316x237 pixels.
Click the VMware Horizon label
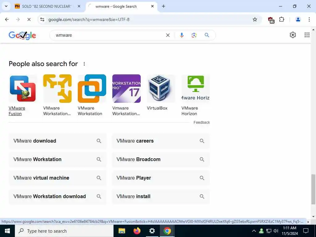pos(190,111)
